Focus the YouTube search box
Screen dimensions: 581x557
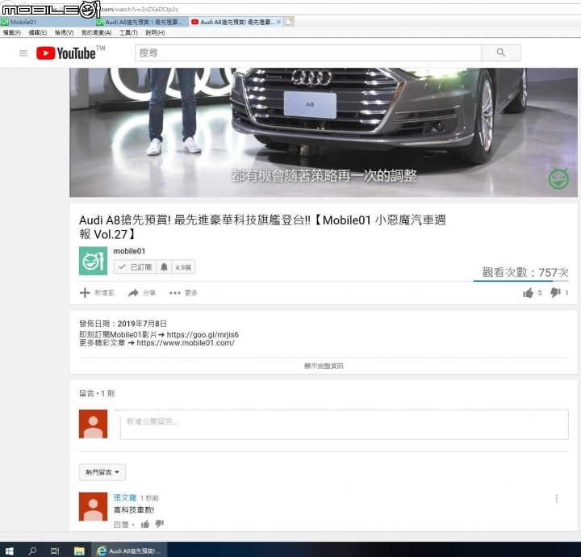click(308, 52)
